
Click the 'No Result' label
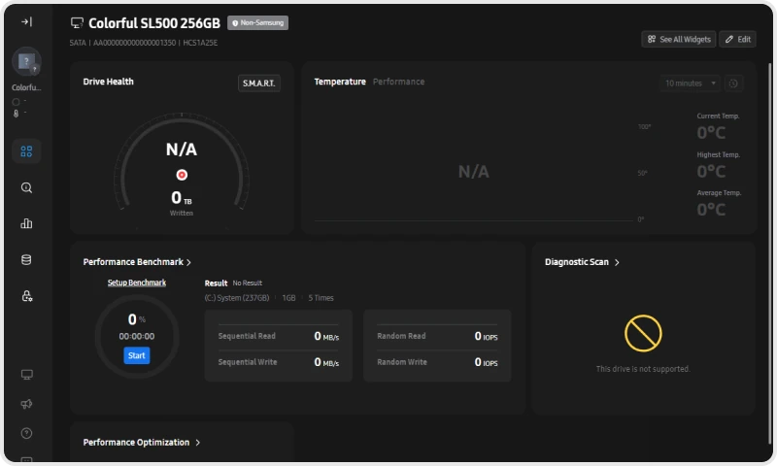point(248,283)
